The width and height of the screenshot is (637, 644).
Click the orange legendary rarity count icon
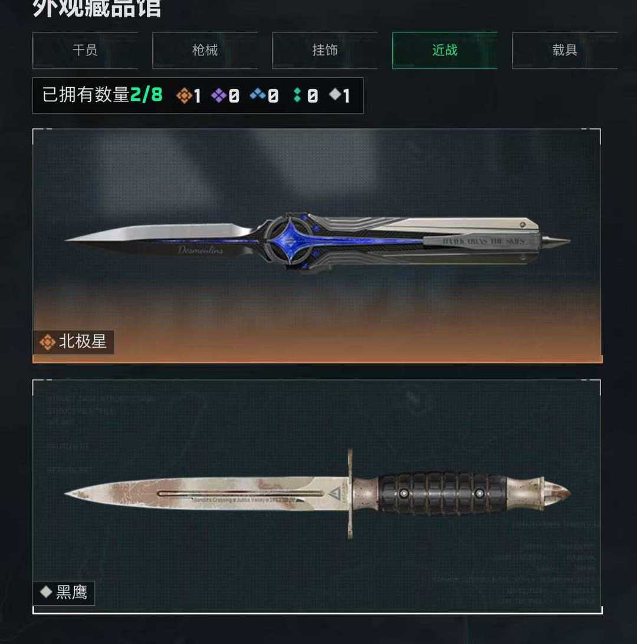184,95
